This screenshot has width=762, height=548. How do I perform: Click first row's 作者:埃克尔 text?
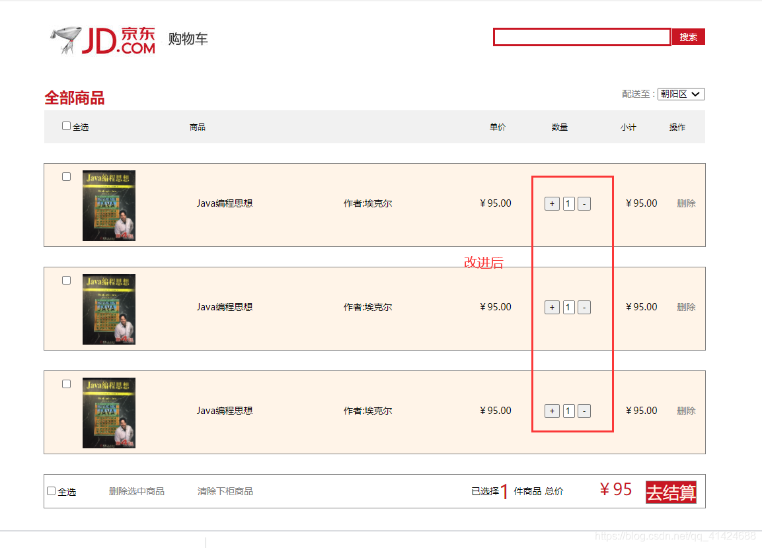pyautogui.click(x=368, y=203)
